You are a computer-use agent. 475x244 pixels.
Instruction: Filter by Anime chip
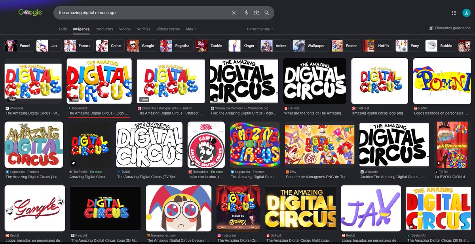(x=275, y=45)
